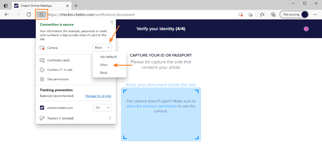Choose Block in camera permission menu
The width and height of the screenshot is (322, 149).
click(104, 73)
